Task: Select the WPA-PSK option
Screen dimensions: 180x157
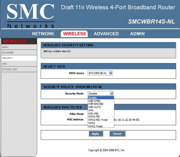Action: 101,114
